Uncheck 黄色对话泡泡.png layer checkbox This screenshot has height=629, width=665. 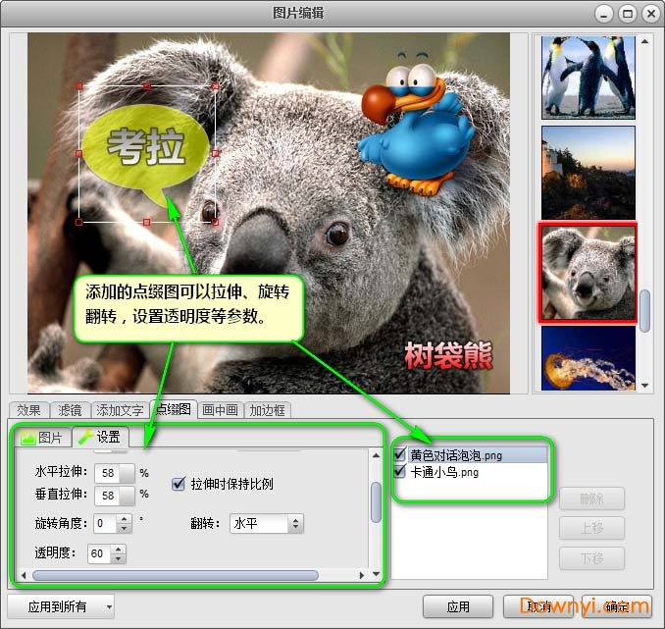[x=400, y=455]
